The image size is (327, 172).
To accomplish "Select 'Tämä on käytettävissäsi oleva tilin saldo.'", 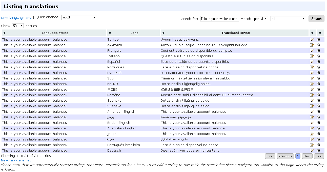I will coord(195,78).
